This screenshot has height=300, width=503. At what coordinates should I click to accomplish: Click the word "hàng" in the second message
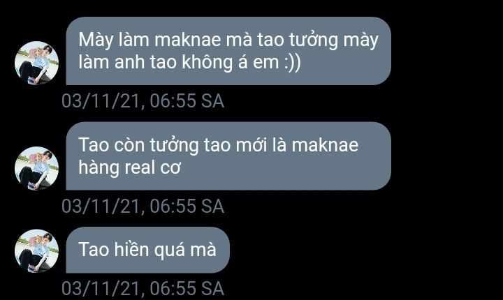click(99, 168)
